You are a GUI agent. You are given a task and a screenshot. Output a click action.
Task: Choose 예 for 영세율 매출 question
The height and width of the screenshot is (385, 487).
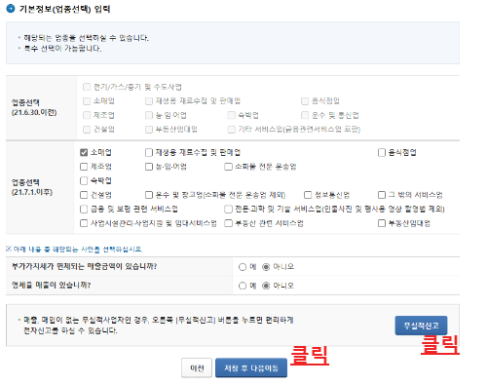click(243, 286)
